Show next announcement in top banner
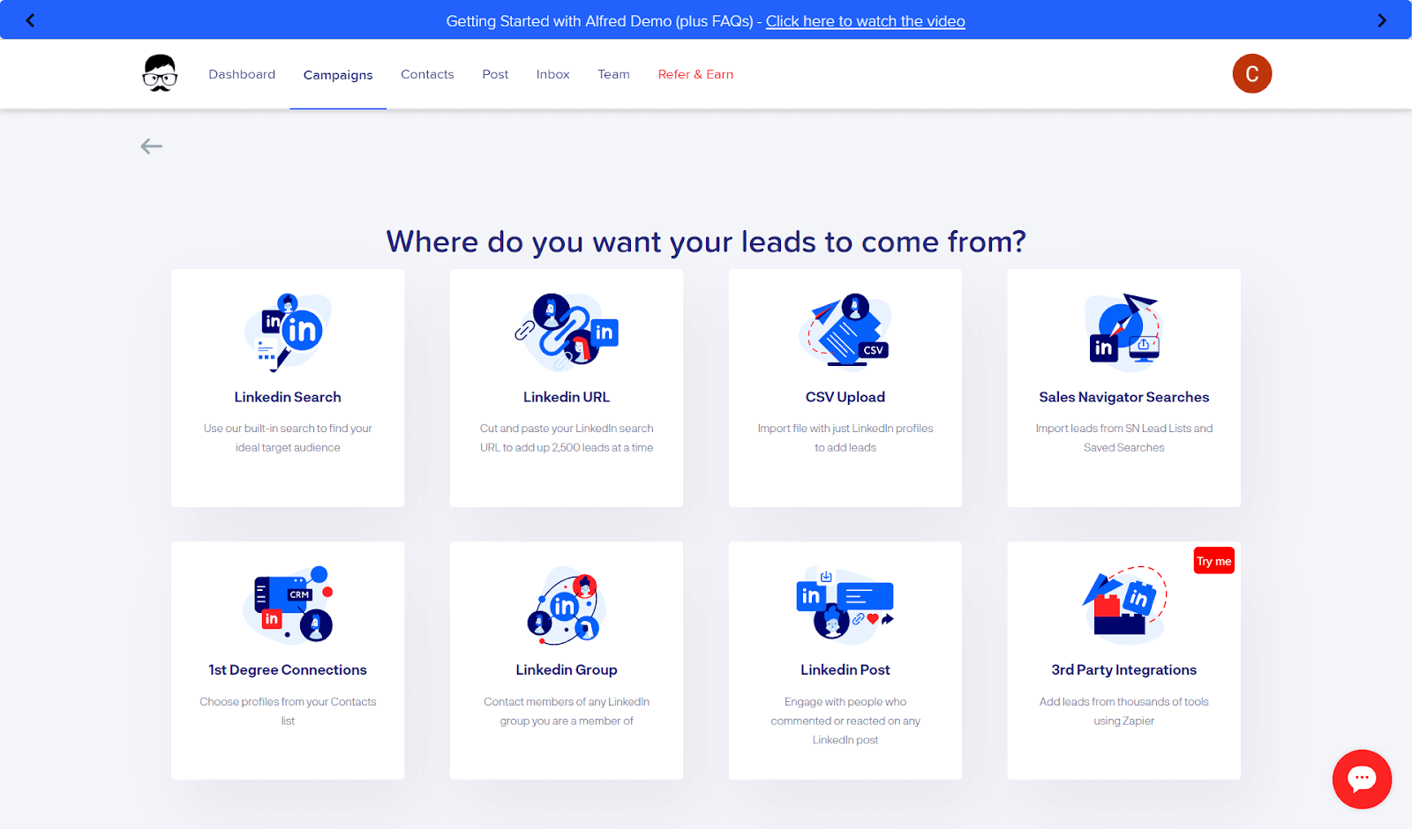 pos(1382,20)
